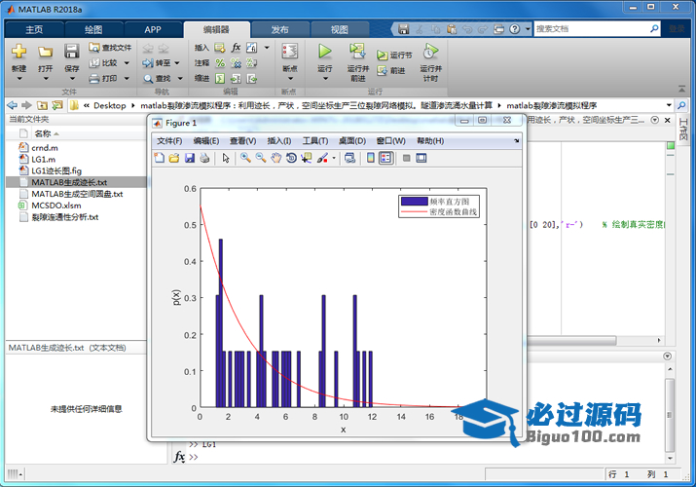Screen dimensions: 696x487
Task: Click the Print Figure icon in Figure toolbar
Action: coord(204,158)
